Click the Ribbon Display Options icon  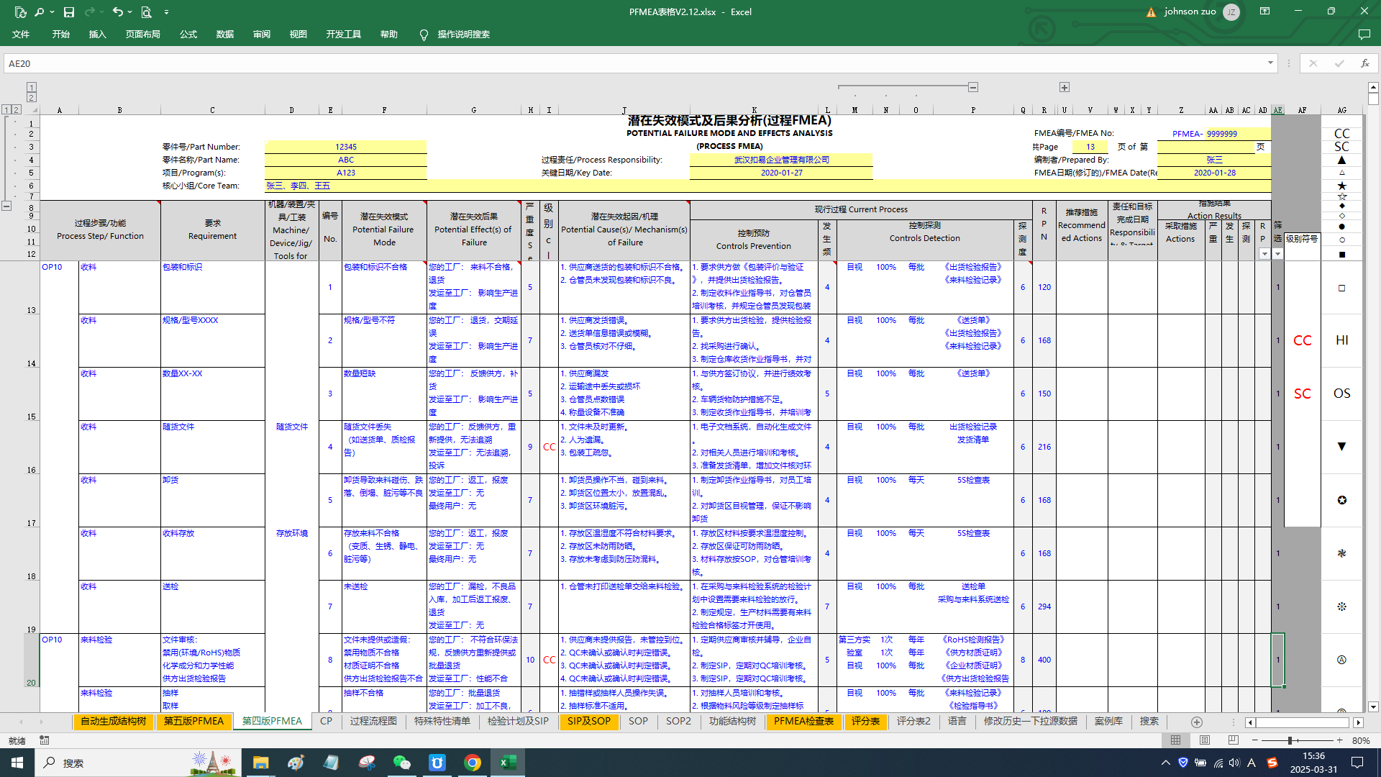1264,12
